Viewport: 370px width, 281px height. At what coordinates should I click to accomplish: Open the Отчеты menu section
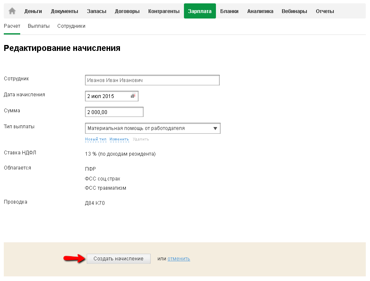tap(325, 11)
